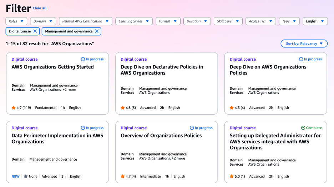Open the Roles filter dropdown
The image size is (334, 187).
pos(16,21)
